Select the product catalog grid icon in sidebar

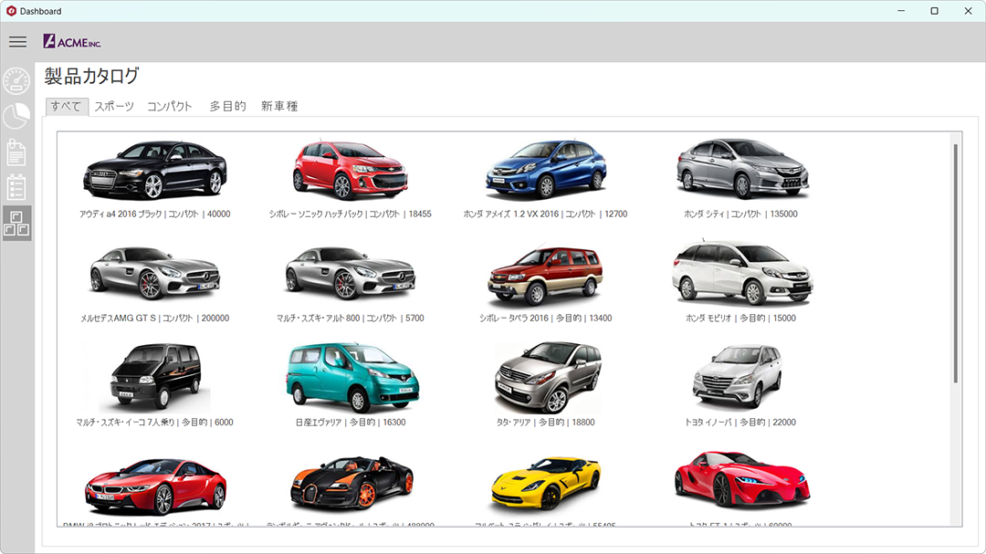(x=16, y=224)
